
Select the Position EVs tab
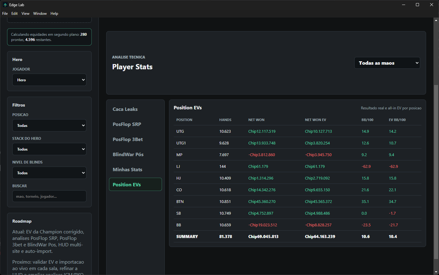pos(135,184)
